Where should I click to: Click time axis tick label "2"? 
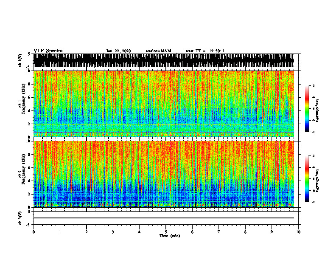click(x=87, y=232)
